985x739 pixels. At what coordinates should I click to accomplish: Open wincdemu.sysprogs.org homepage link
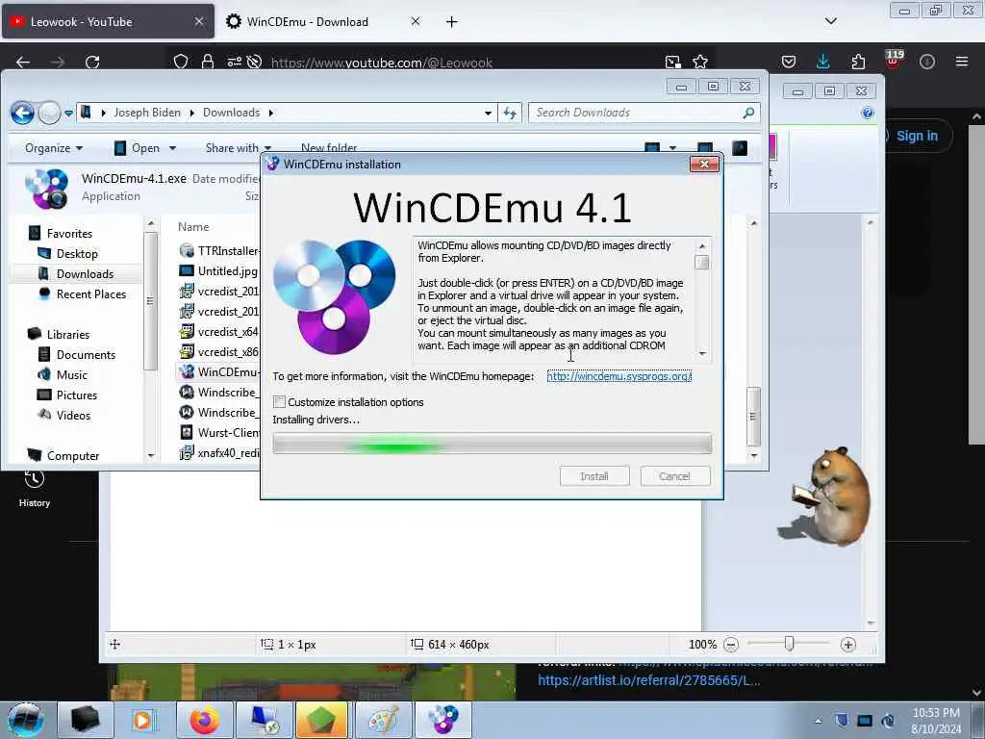619,376
